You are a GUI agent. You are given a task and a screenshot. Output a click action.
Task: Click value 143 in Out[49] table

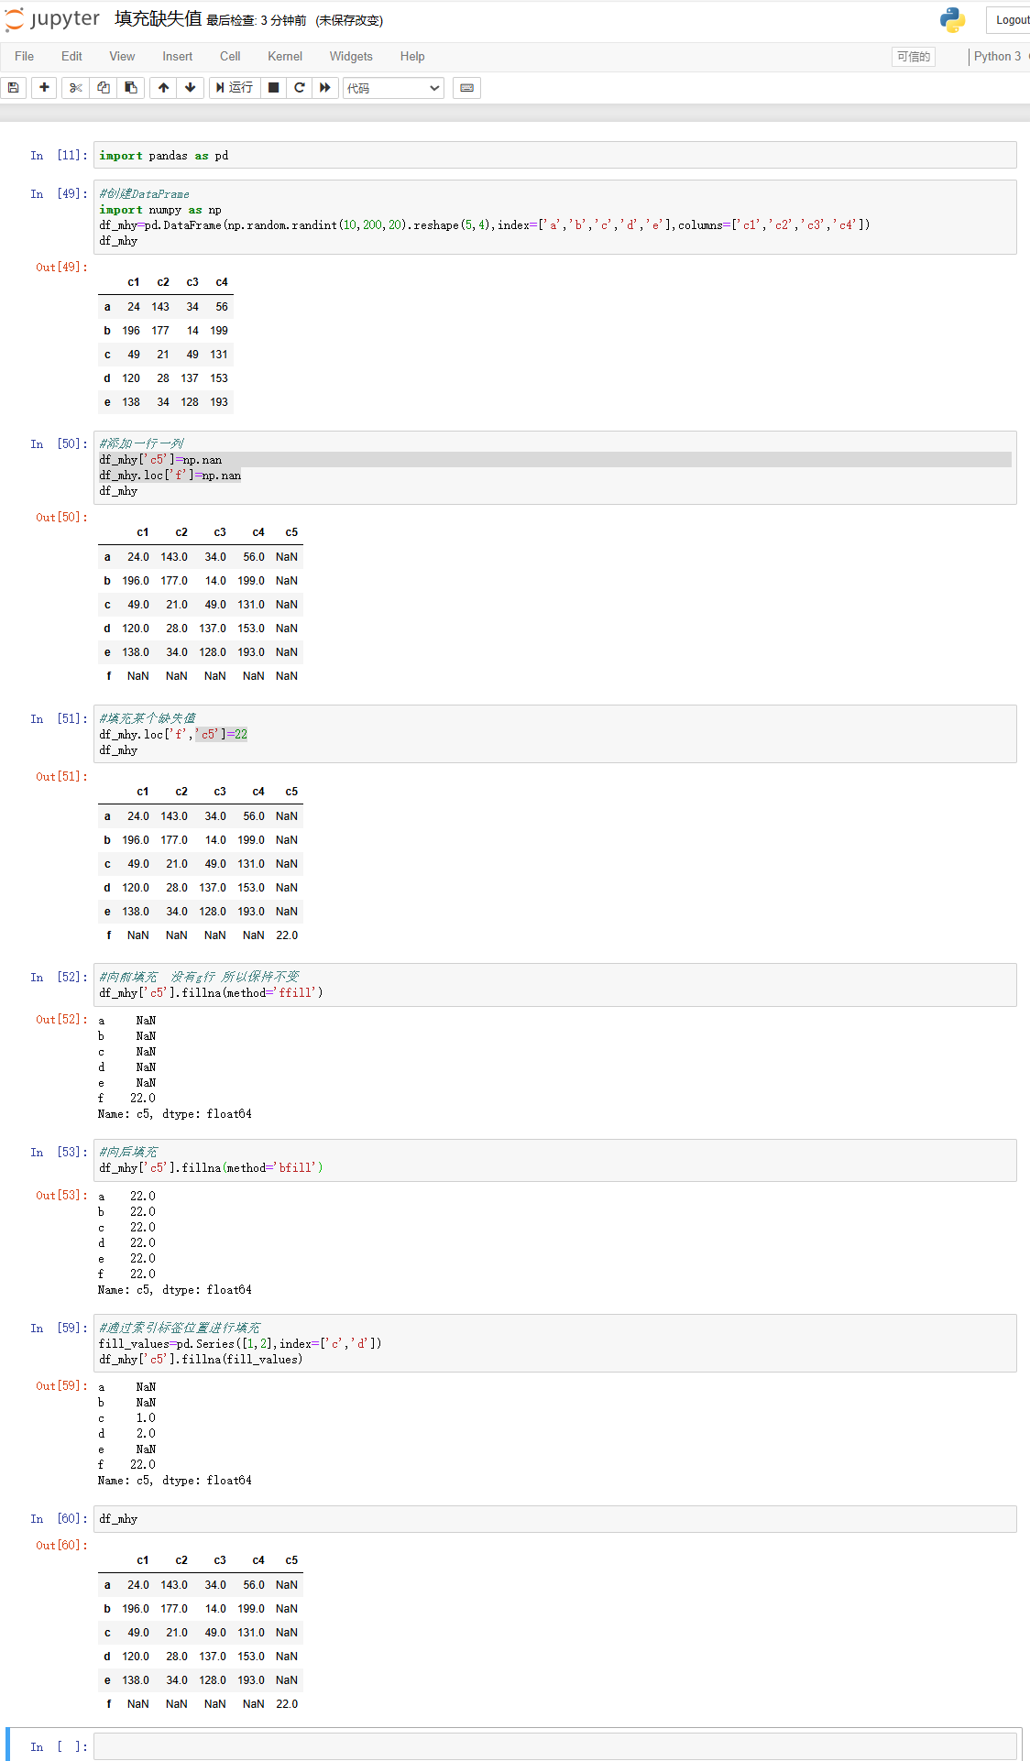160,307
